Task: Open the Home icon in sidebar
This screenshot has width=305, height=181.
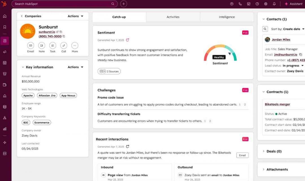Action: pyautogui.click(x=5, y=16)
